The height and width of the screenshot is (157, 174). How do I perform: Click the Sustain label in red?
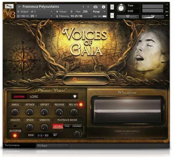coord(19,97)
